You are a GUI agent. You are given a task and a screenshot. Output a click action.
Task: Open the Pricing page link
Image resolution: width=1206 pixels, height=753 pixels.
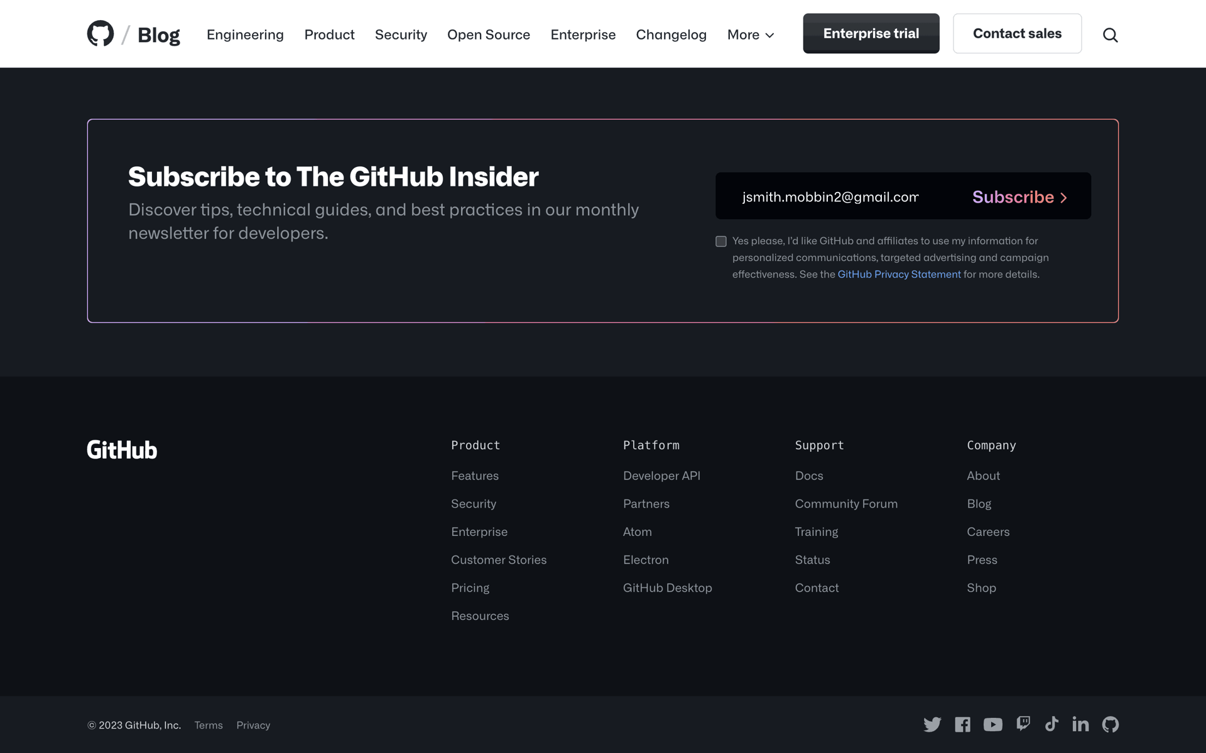pyautogui.click(x=470, y=588)
